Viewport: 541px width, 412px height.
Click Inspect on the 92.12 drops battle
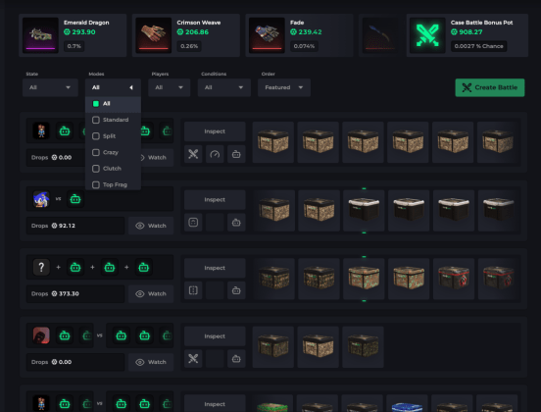click(x=215, y=199)
